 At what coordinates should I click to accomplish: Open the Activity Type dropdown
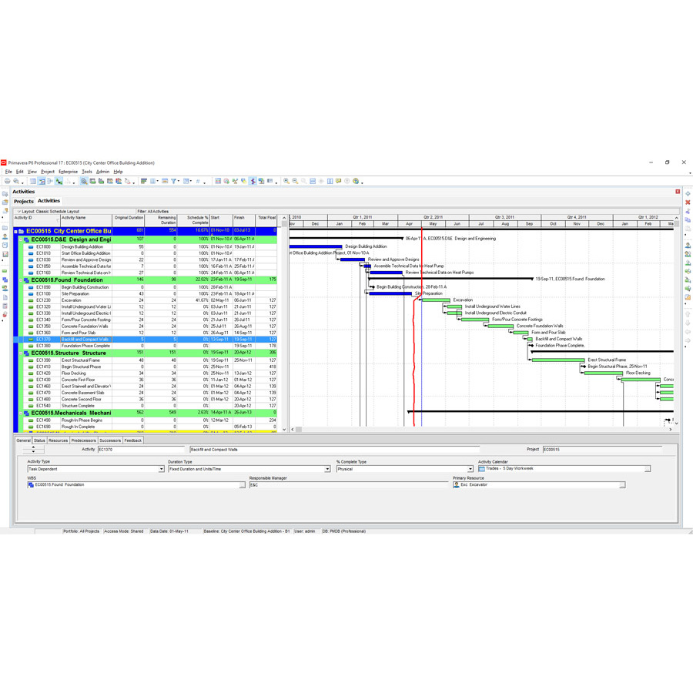click(x=161, y=468)
